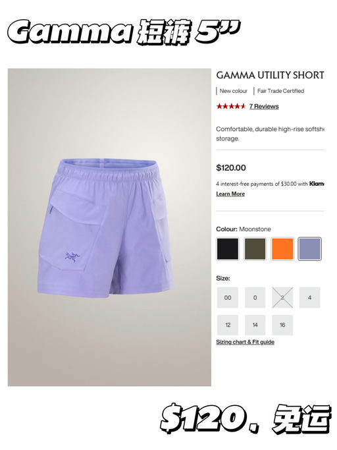Select size 00
This screenshot has width=337, height=450.
[228, 298]
